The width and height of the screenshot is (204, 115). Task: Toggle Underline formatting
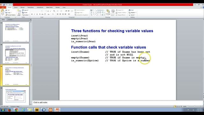point(37,14)
